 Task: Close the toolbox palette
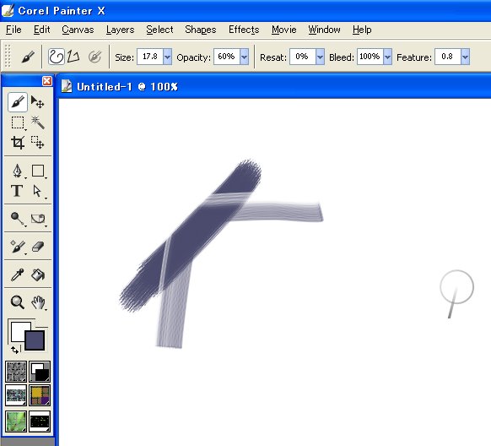47,81
